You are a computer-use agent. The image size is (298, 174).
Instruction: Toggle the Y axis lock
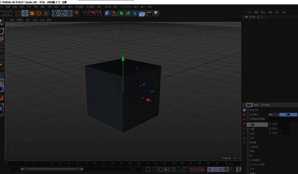(x=62, y=13)
